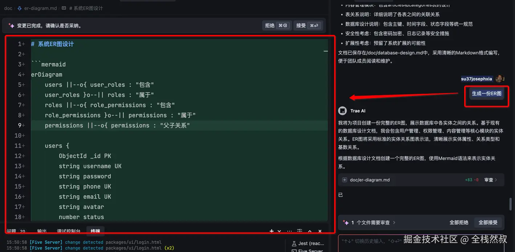Image resolution: width=515 pixels, height=252 pixels.
Task: Click the su37josephxia username label
Action: coord(477,79)
